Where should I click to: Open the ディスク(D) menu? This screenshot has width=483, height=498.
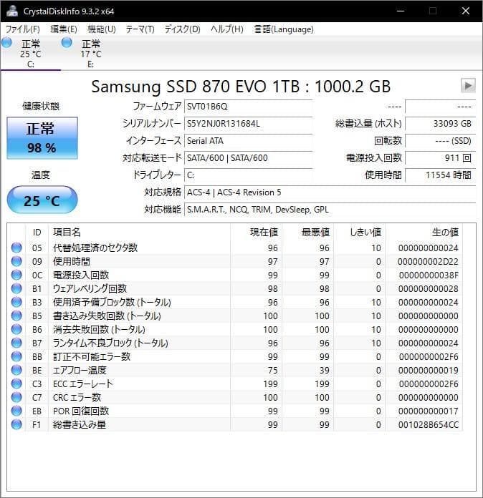pos(182,29)
